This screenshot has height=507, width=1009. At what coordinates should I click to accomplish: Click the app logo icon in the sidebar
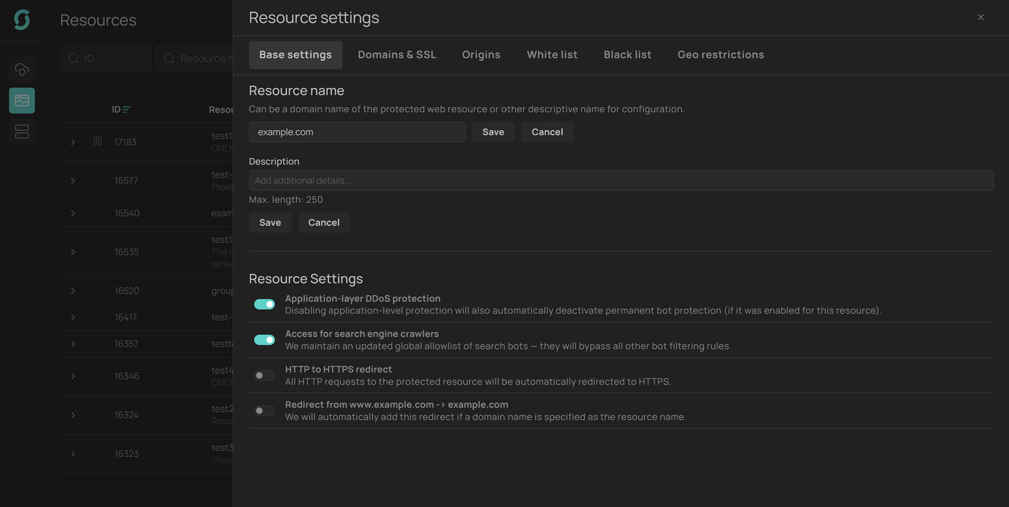click(x=21, y=20)
